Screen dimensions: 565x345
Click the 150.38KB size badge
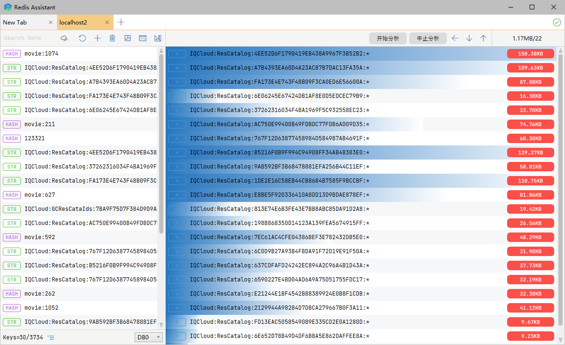pyautogui.click(x=530, y=54)
